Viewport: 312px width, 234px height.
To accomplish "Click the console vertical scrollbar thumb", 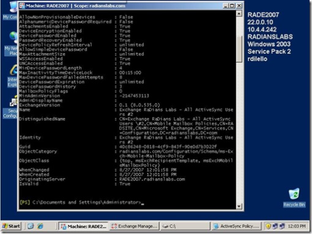I will (239, 49).
